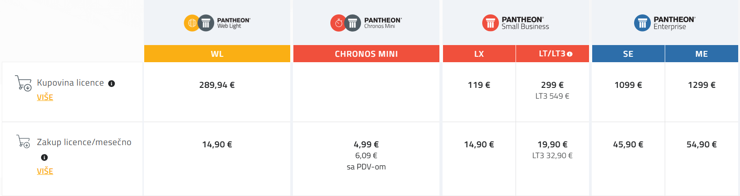The height and width of the screenshot is (196, 740).
Task: Open VIŠE link under Kupovina licence
Action: click(x=45, y=97)
